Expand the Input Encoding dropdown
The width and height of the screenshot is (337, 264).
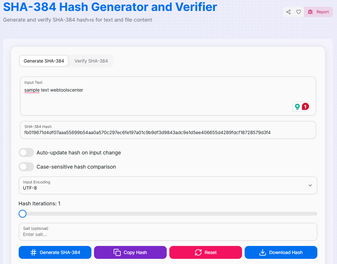[x=310, y=185]
